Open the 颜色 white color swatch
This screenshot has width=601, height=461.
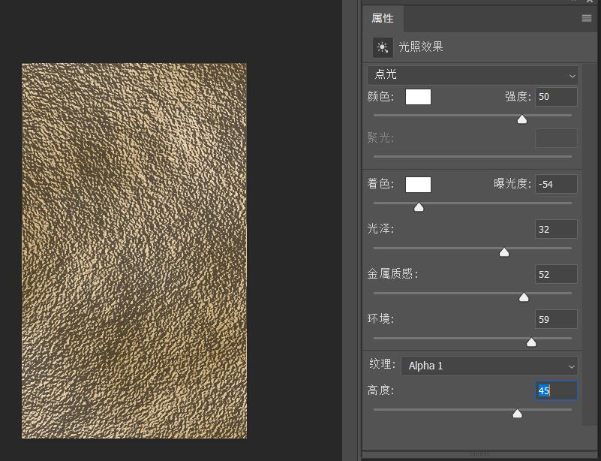point(418,97)
